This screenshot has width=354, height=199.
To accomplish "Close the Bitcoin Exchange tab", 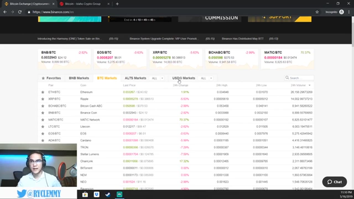I will click(x=53, y=4).
